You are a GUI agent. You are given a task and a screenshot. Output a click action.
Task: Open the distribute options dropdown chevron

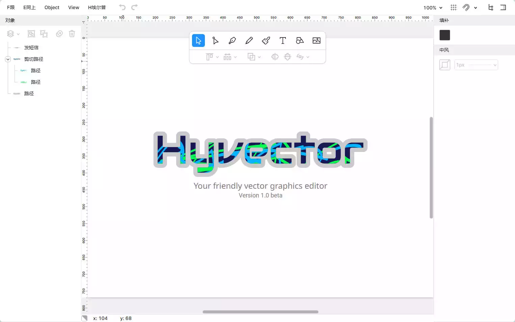[x=235, y=57]
